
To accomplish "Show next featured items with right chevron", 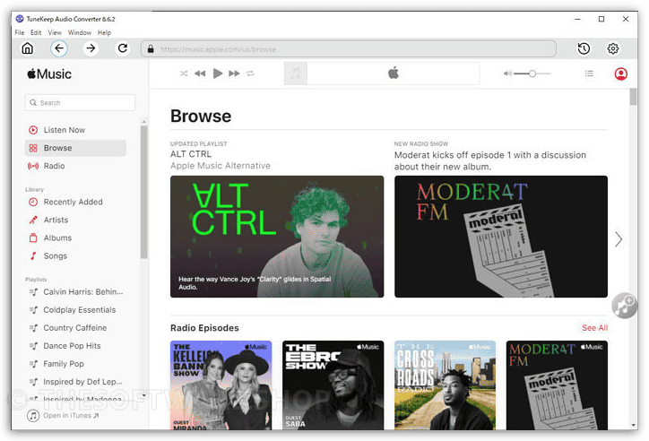I will 619,239.
